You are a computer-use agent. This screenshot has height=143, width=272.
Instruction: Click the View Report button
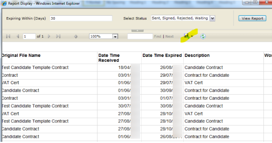[x=252, y=18]
